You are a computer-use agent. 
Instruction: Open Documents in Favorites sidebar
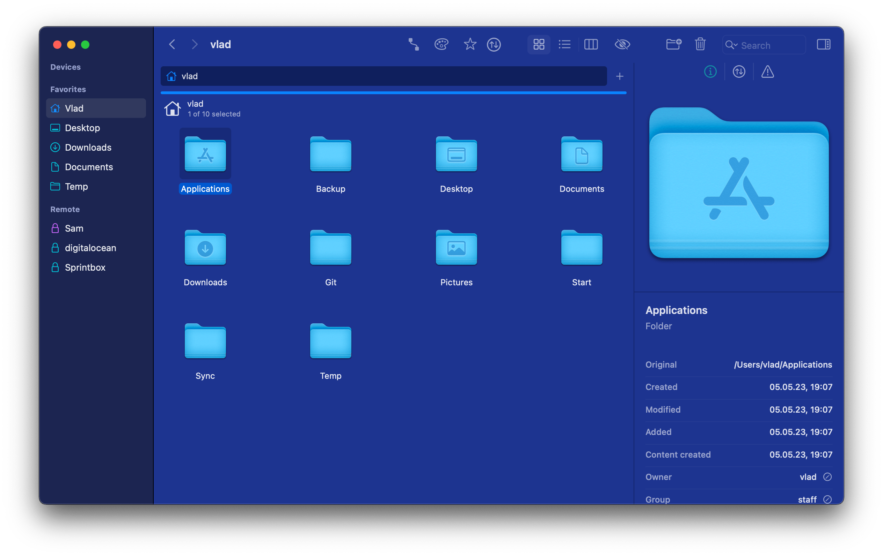pyautogui.click(x=96, y=167)
